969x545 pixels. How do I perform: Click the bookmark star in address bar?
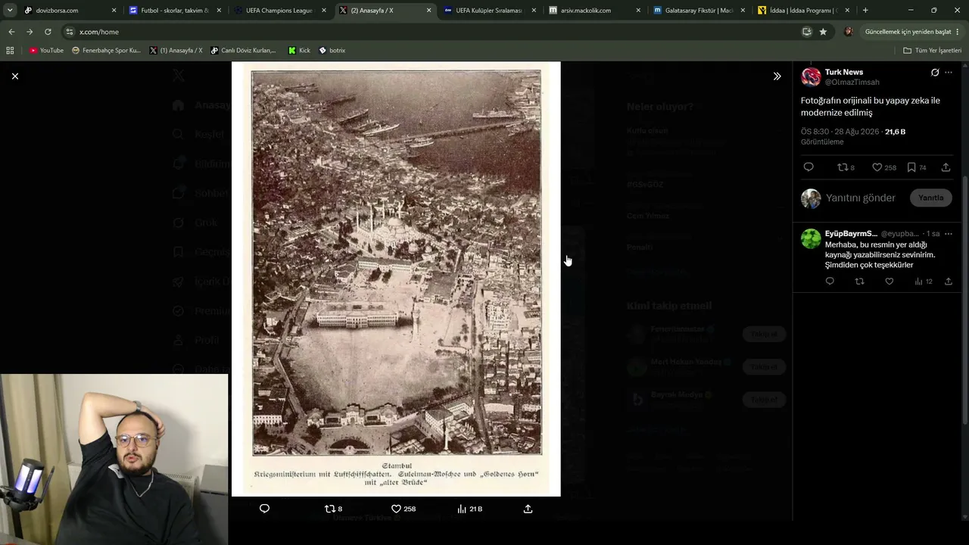823,32
